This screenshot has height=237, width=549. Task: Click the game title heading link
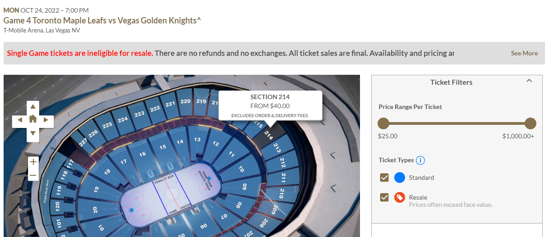tap(102, 20)
